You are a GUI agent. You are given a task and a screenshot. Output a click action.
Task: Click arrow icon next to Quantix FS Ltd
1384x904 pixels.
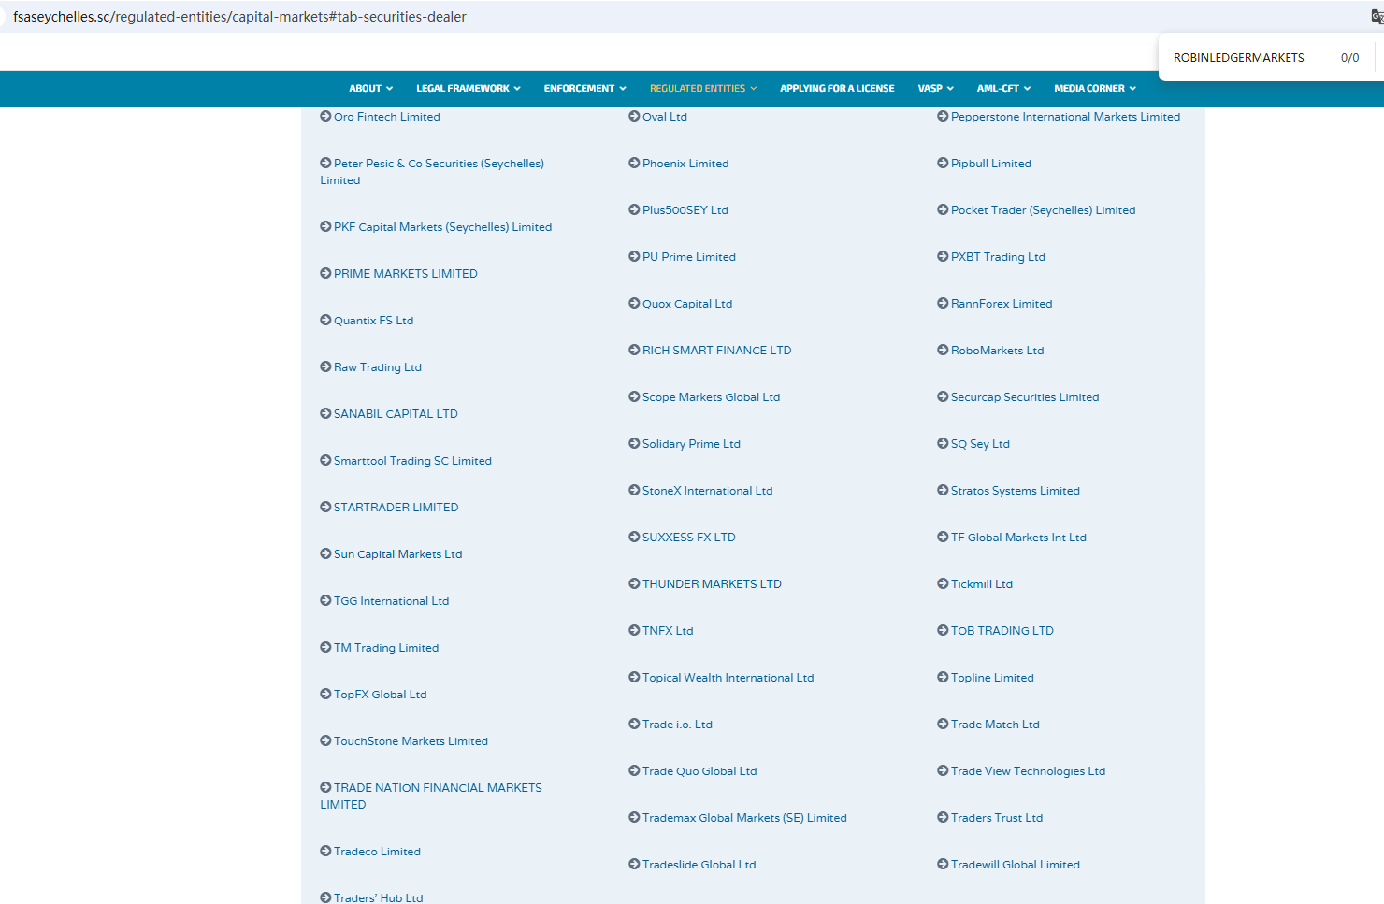click(325, 321)
